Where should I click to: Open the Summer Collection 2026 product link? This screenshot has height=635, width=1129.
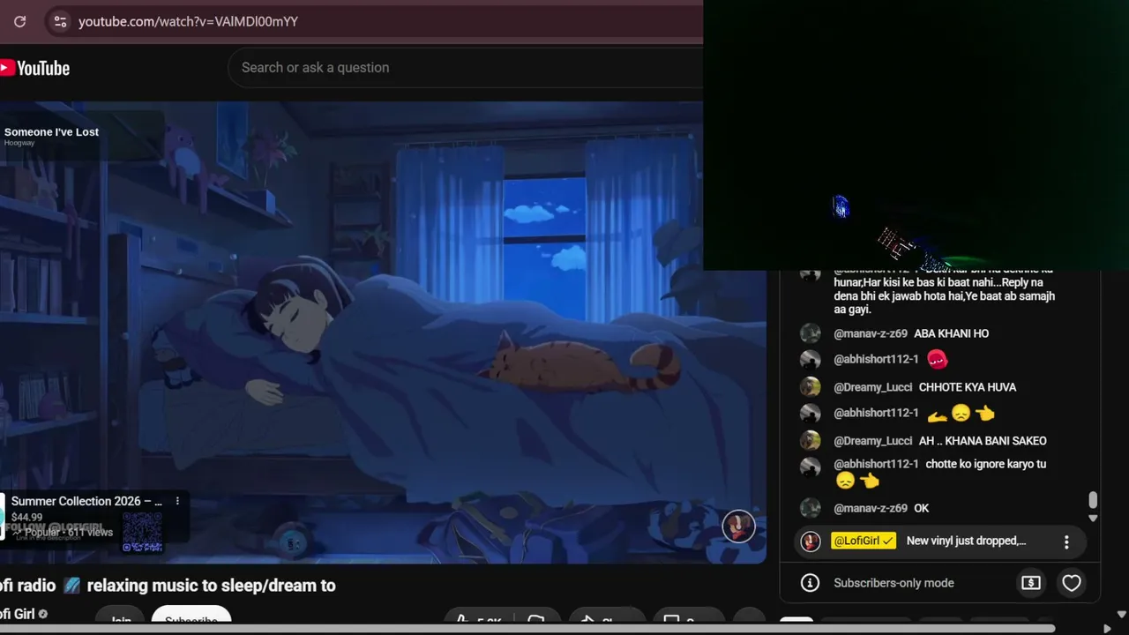pos(86,501)
